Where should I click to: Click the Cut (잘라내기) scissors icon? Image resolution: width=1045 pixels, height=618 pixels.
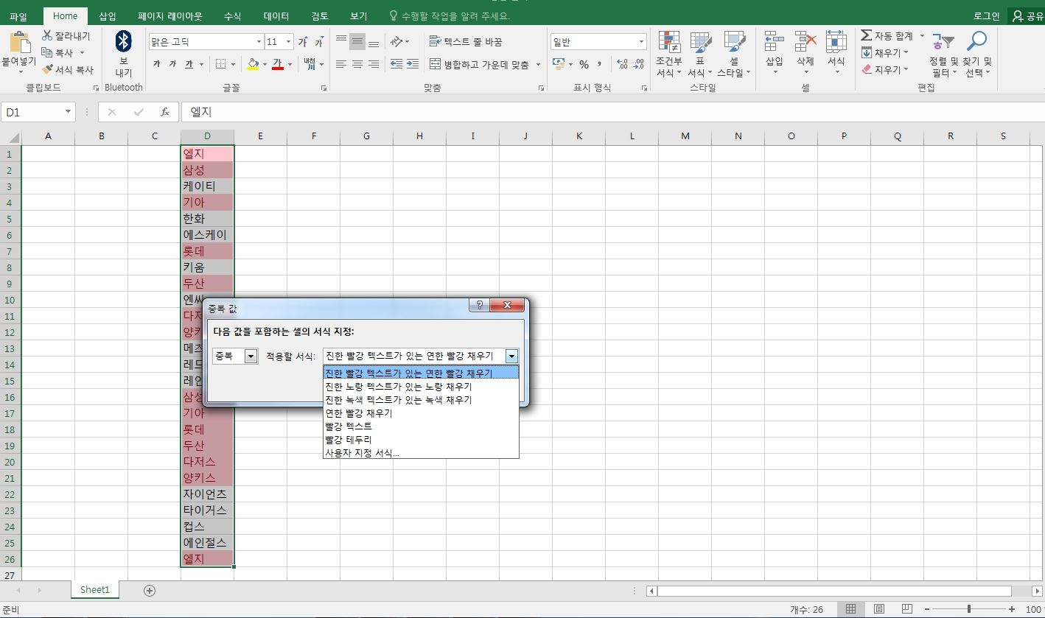click(47, 35)
